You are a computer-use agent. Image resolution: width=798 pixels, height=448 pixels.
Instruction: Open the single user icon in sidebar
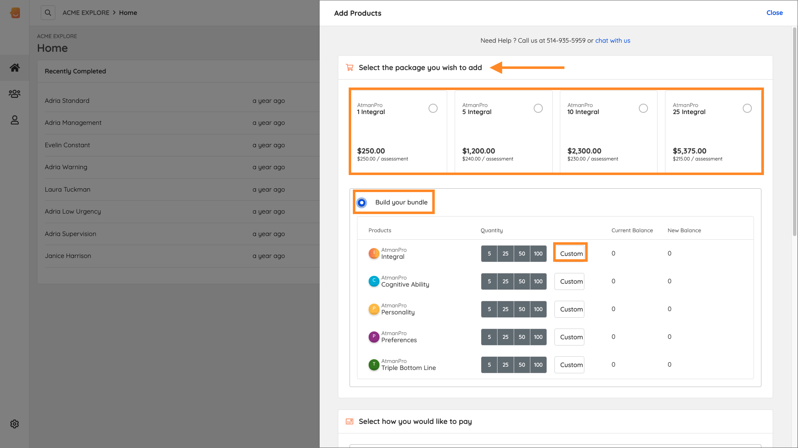(15, 120)
